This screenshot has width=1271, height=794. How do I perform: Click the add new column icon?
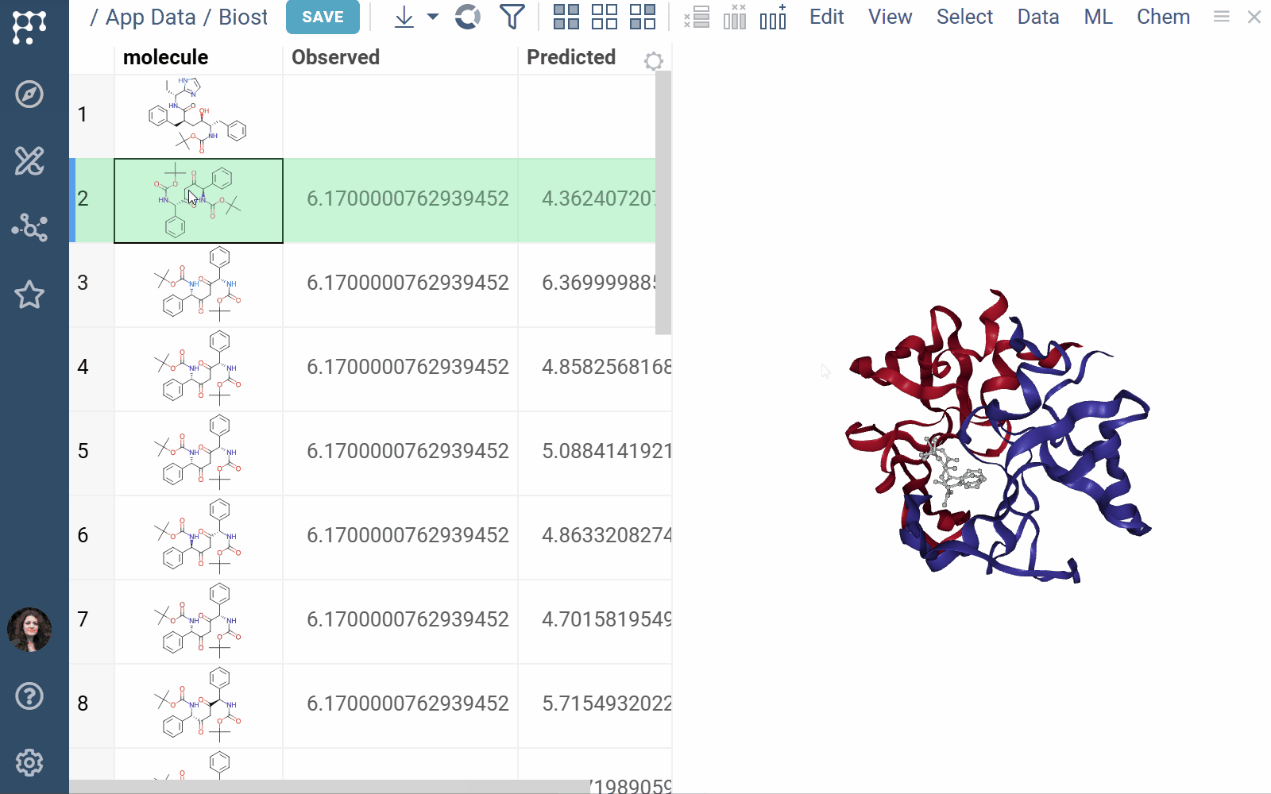(x=773, y=17)
